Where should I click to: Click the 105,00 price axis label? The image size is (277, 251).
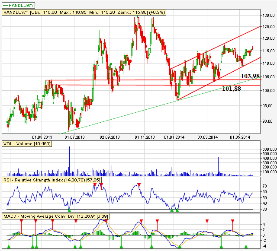(x=268, y=77)
